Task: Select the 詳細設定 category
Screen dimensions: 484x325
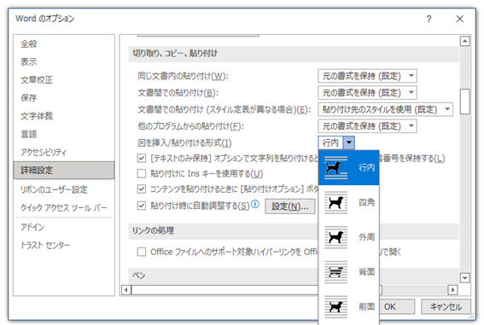Action: [64, 171]
